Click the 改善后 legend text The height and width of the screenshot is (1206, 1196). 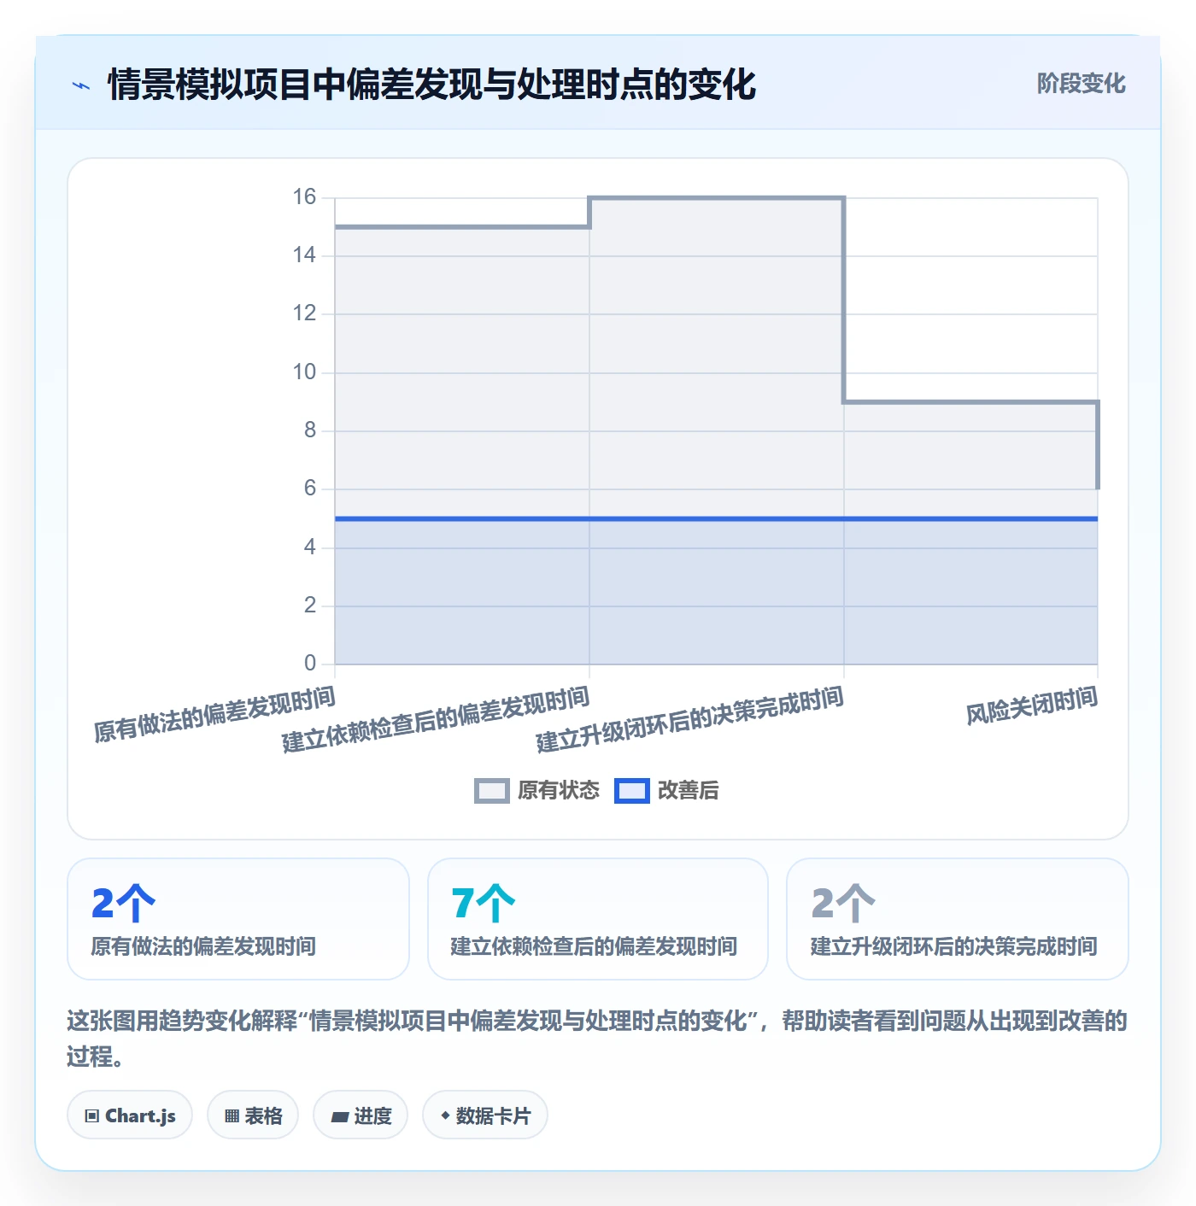(689, 791)
